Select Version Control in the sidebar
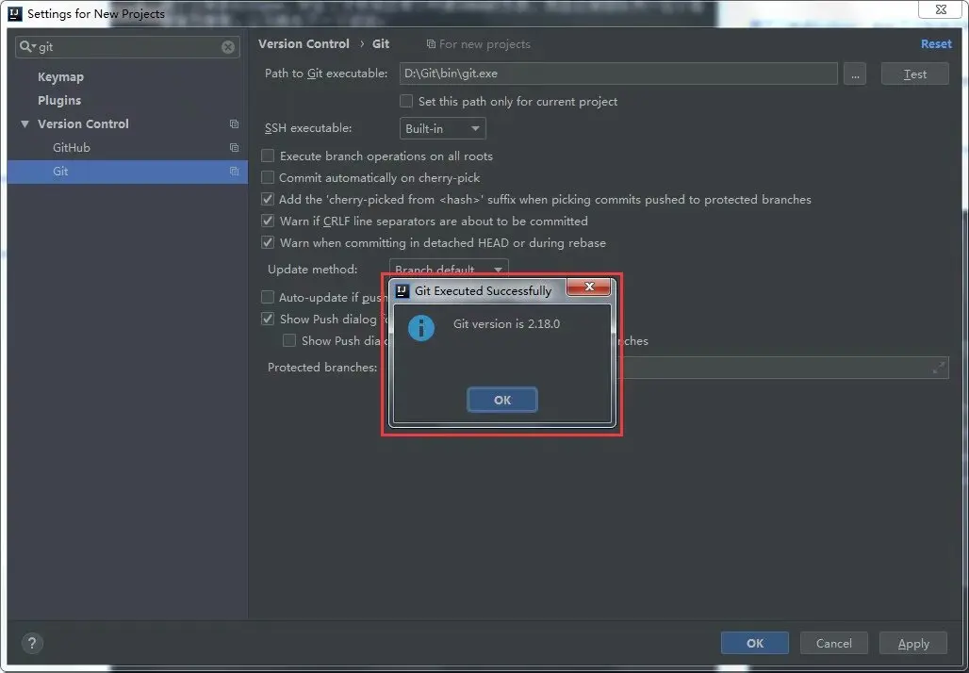The width and height of the screenshot is (969, 673). 84,124
